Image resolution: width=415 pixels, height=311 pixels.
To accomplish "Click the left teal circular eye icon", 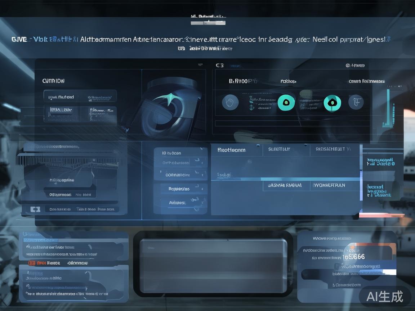I will [x=286, y=103].
